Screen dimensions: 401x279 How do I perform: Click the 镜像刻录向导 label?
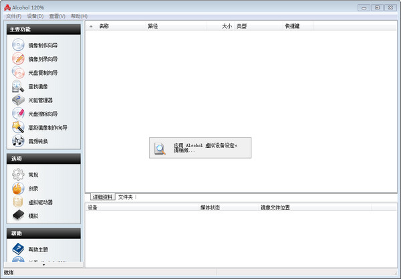[x=43, y=59]
